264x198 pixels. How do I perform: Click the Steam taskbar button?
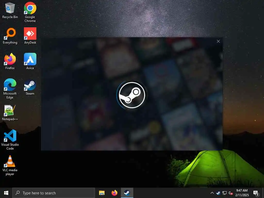pyautogui.click(x=127, y=193)
